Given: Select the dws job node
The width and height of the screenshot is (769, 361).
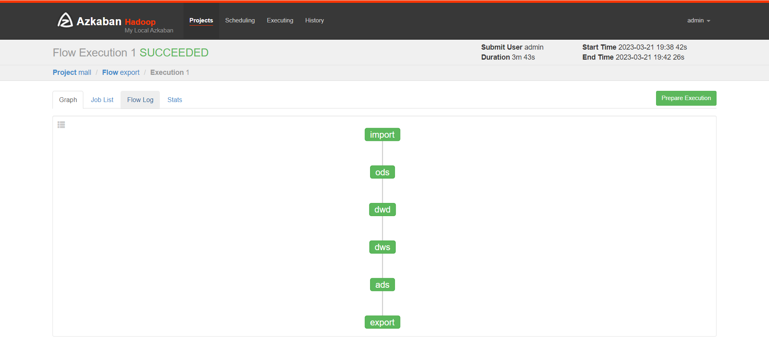Looking at the screenshot, I should [382, 247].
